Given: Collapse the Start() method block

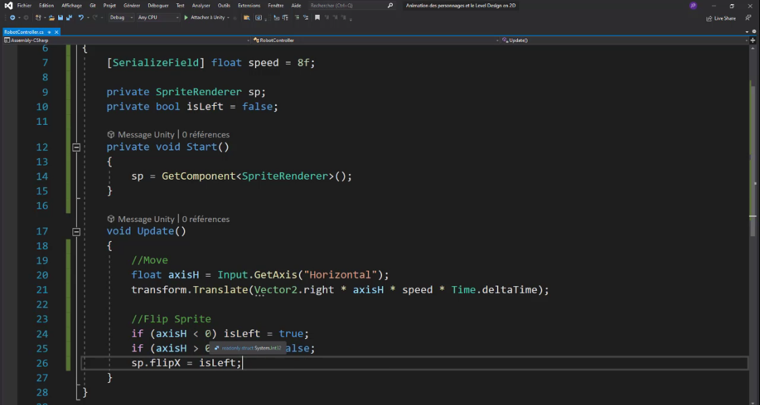Looking at the screenshot, I should pyautogui.click(x=76, y=147).
